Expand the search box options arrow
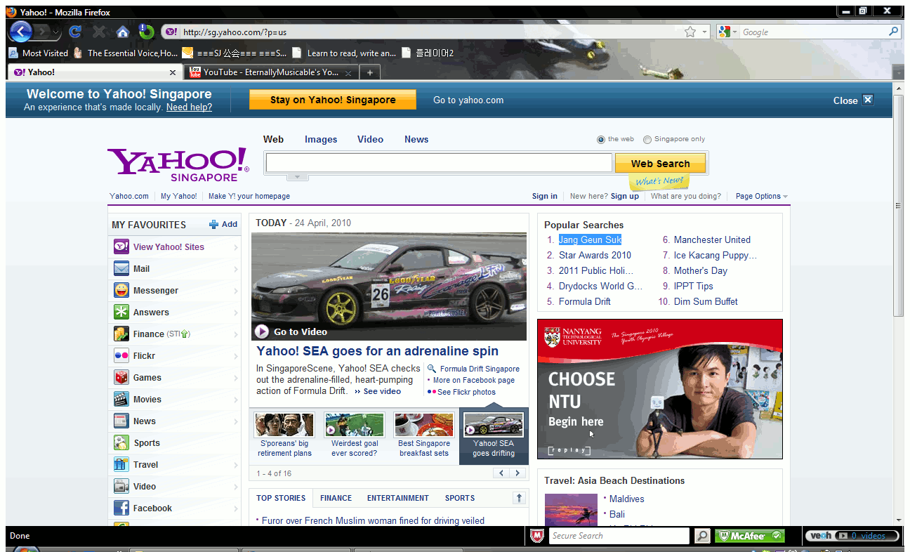910x552 pixels. coord(298,176)
